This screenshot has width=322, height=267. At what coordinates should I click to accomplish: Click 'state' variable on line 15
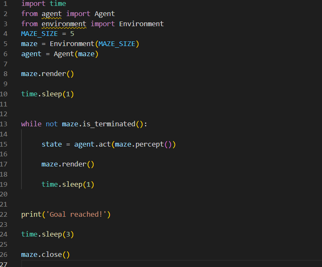(52, 144)
